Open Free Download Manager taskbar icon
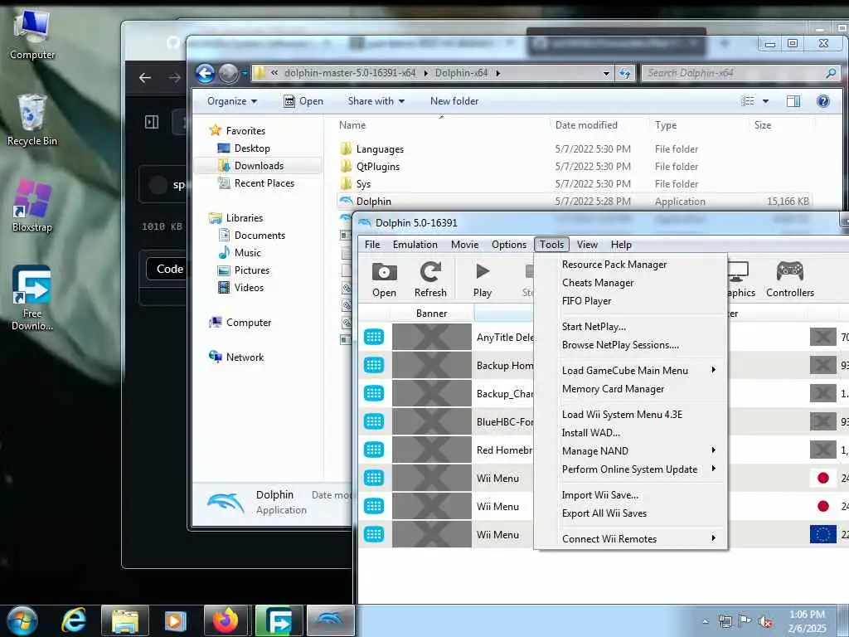This screenshot has height=637, width=849. pos(279,620)
